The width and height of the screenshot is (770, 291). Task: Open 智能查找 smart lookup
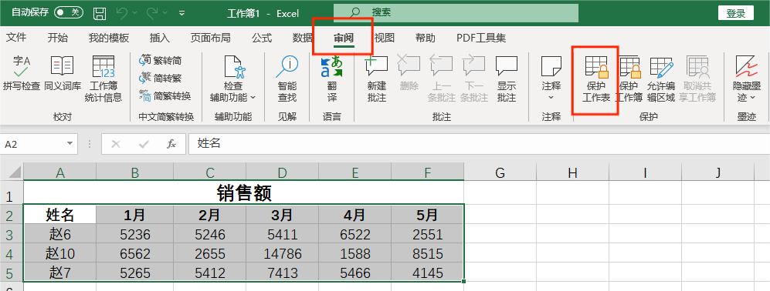[x=287, y=79]
